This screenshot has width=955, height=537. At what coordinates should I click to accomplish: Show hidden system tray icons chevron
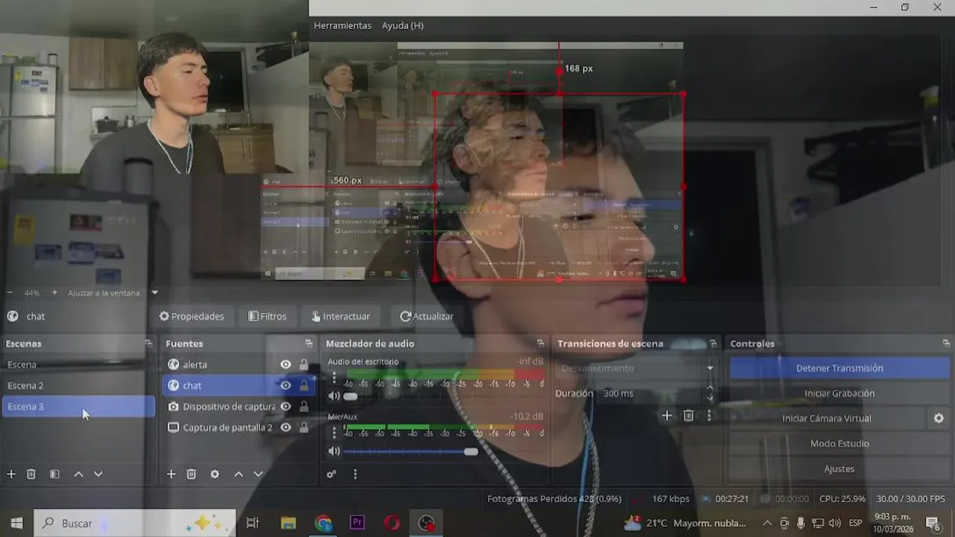point(767,523)
